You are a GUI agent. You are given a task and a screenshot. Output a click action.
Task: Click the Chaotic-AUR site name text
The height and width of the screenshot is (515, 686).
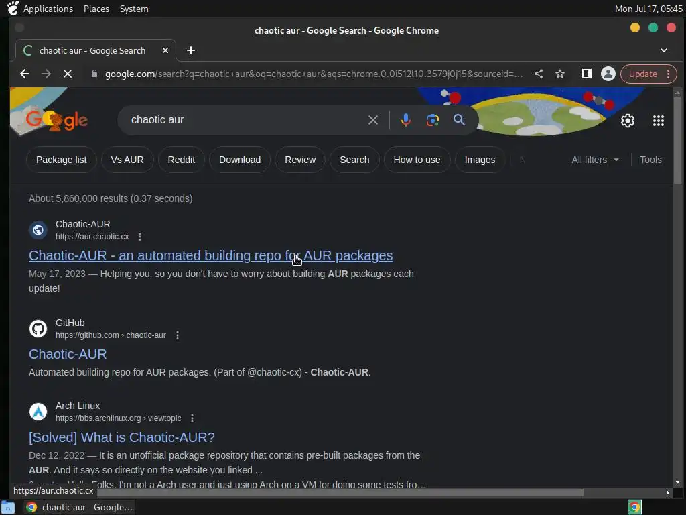pos(82,224)
